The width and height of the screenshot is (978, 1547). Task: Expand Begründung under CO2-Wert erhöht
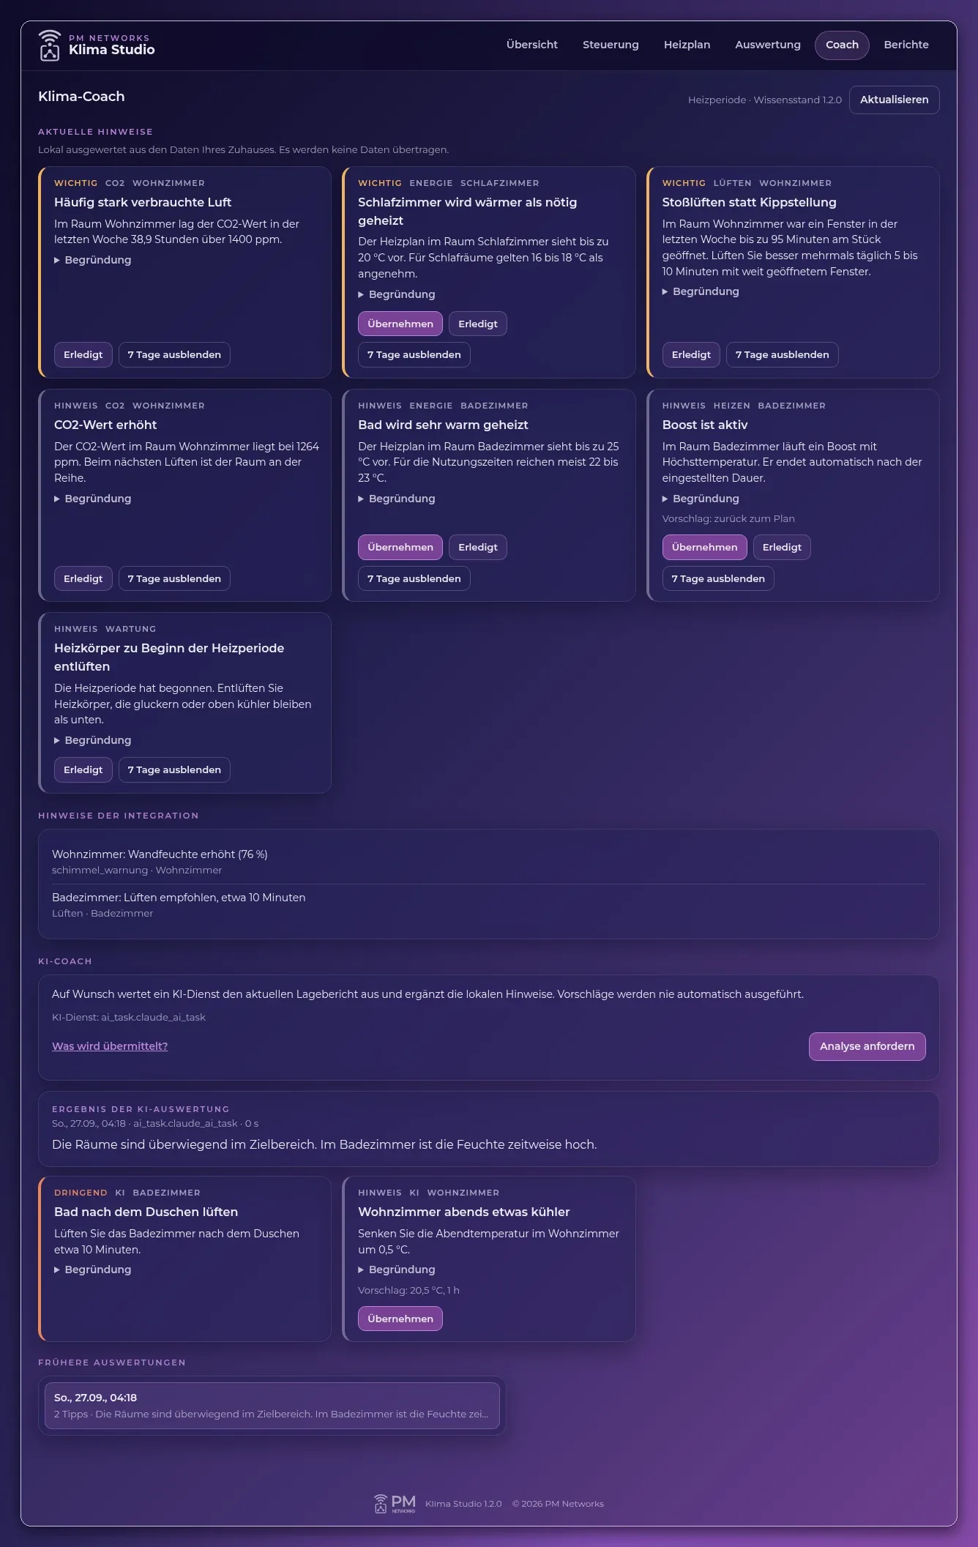(x=93, y=499)
